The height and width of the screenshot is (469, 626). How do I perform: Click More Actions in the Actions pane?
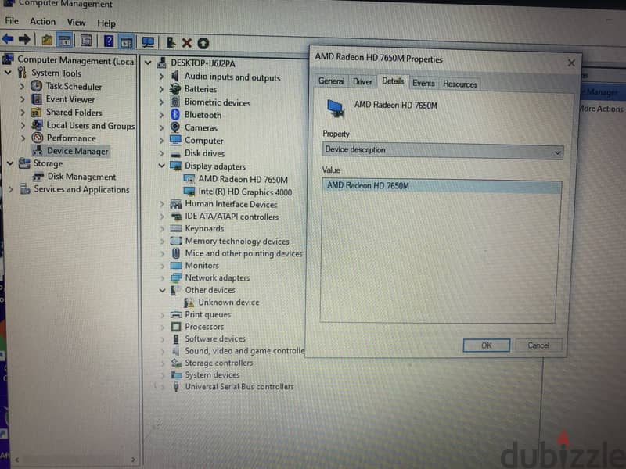click(x=601, y=109)
